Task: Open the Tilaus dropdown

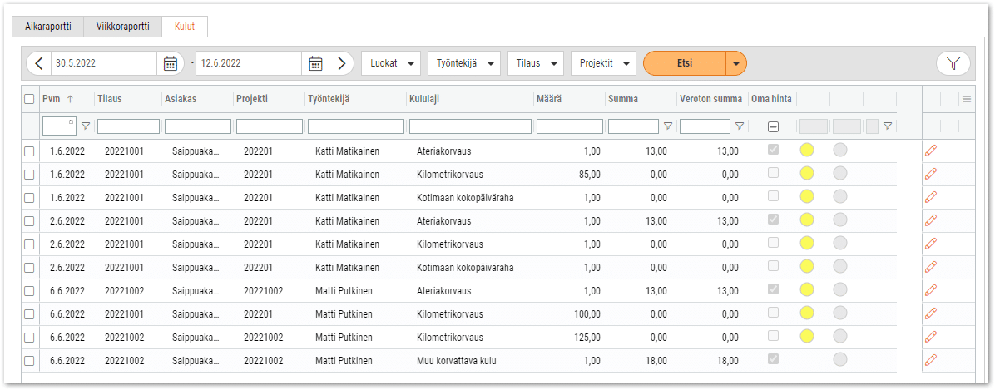Action: click(x=536, y=63)
